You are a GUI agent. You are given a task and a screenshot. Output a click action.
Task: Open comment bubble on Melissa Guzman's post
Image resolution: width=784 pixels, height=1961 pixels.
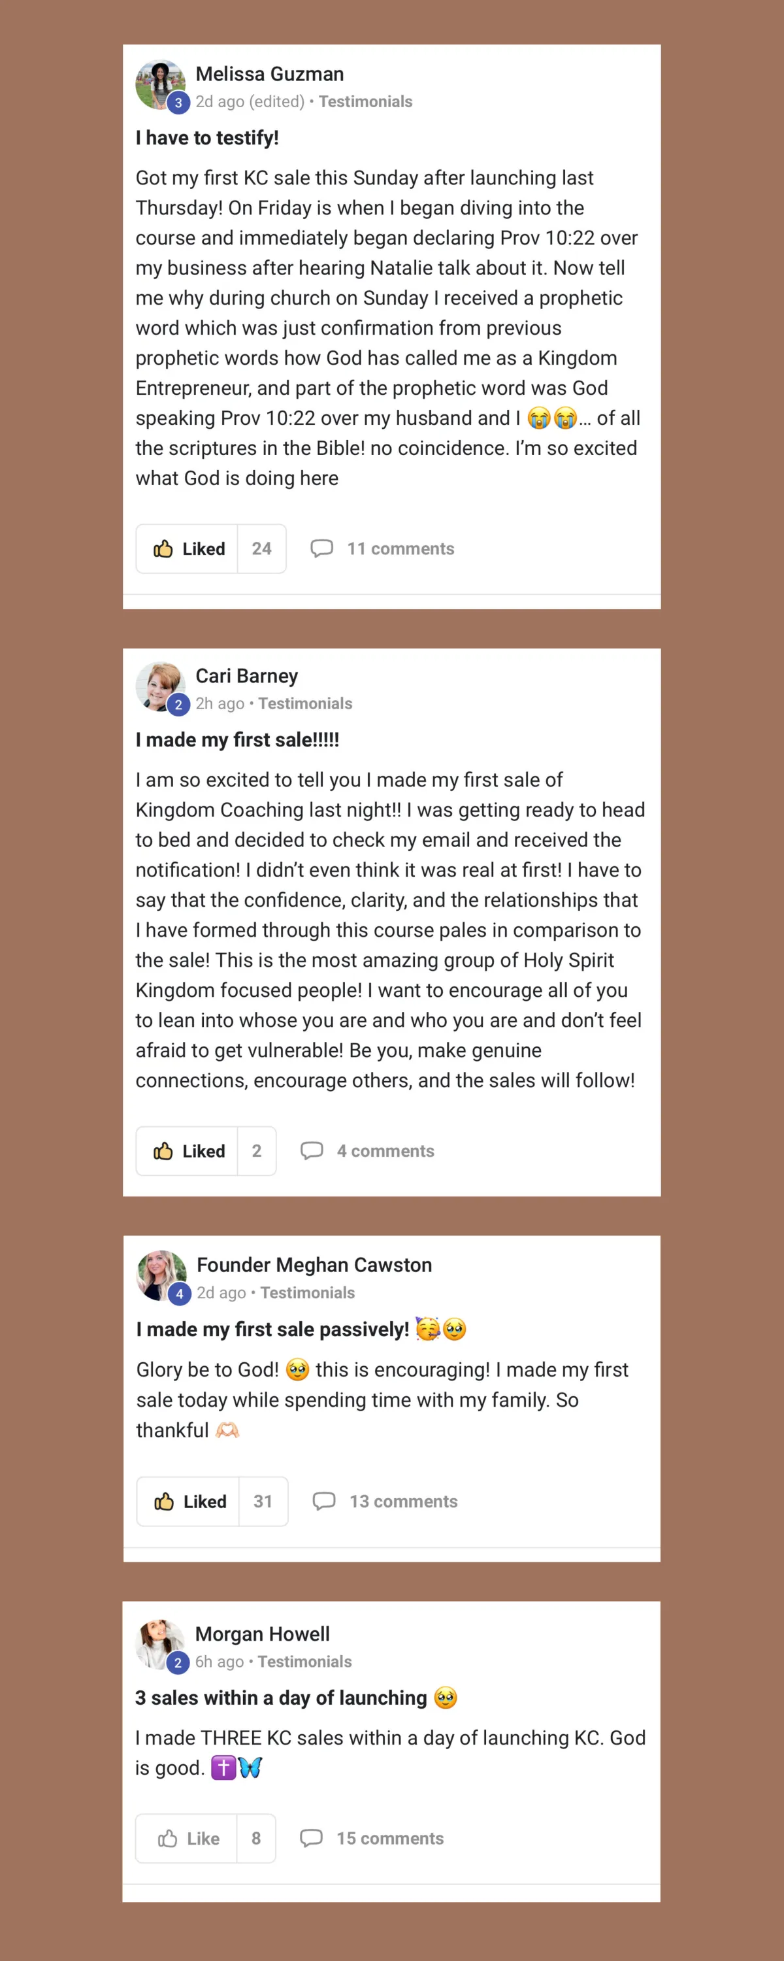(x=322, y=548)
